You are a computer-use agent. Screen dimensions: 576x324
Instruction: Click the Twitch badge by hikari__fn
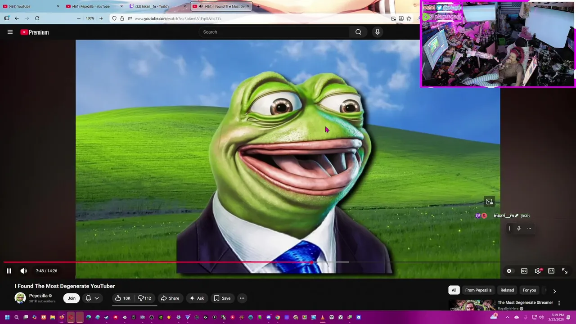[x=478, y=216]
